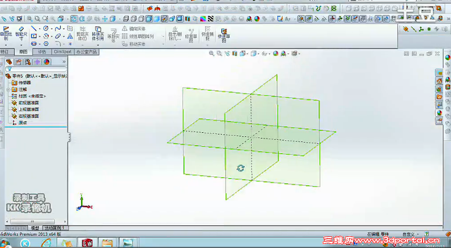
Task: Click Linear Sketch Pattern (线性草图阵列)
Action: point(138,36)
